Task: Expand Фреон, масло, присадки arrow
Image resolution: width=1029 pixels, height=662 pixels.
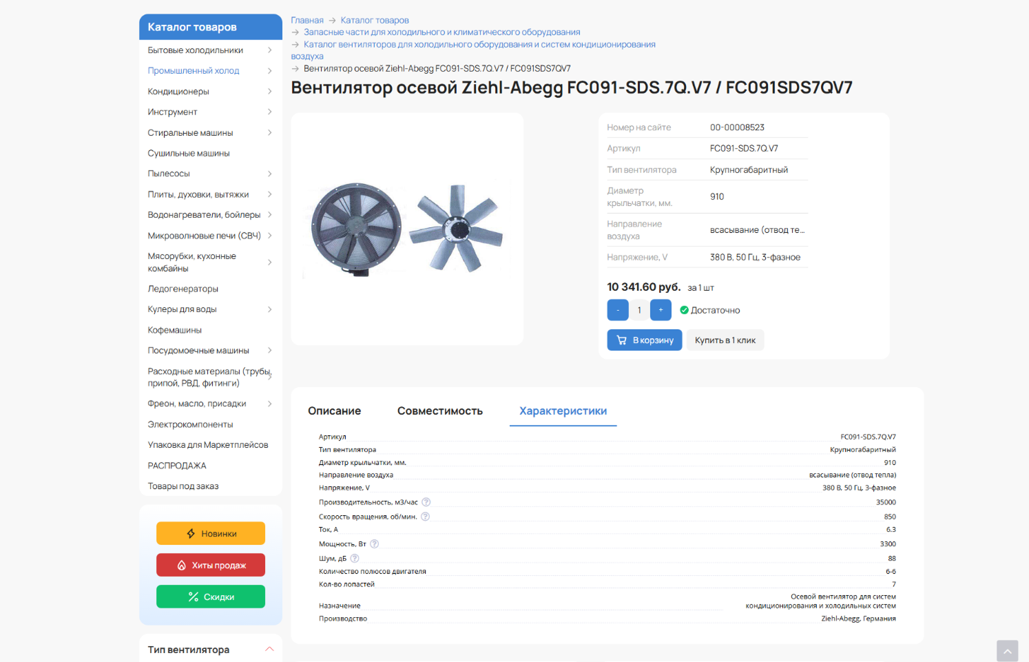Action: point(269,404)
